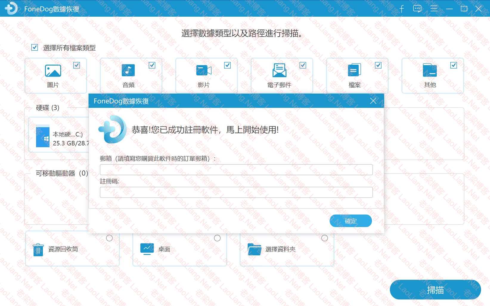The height and width of the screenshot is (306, 490).
Task: Select the 桌面 radio button
Action: click(x=217, y=238)
